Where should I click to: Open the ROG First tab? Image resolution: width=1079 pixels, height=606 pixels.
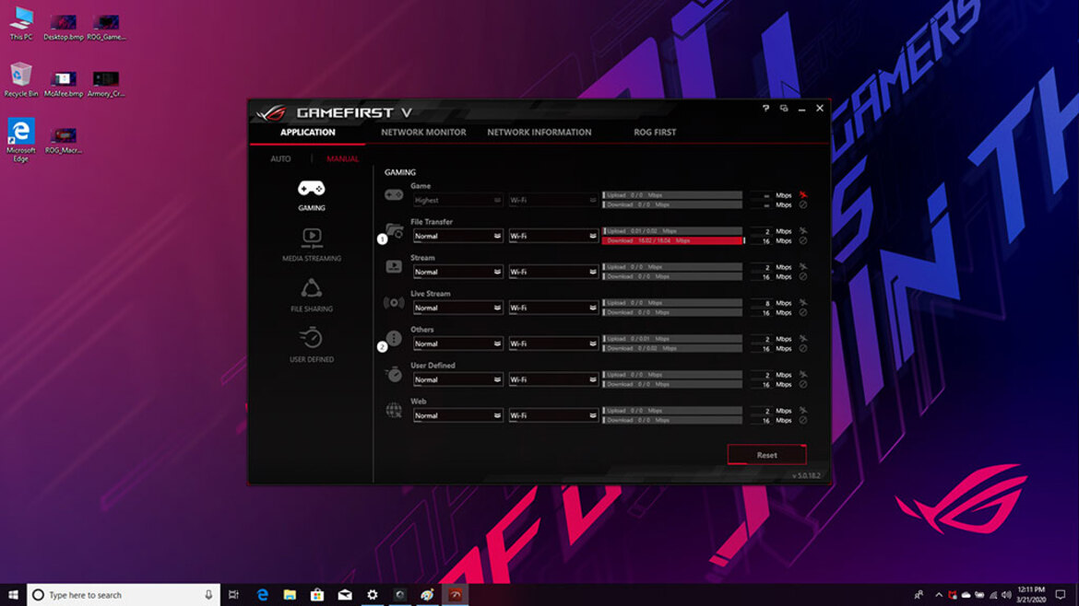tap(655, 133)
